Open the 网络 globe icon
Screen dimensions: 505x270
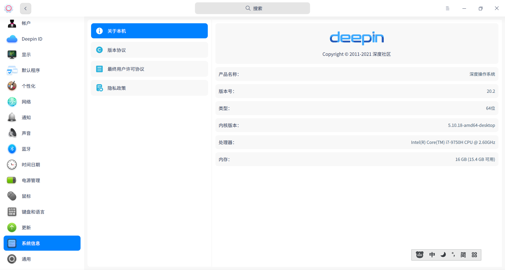click(x=12, y=102)
